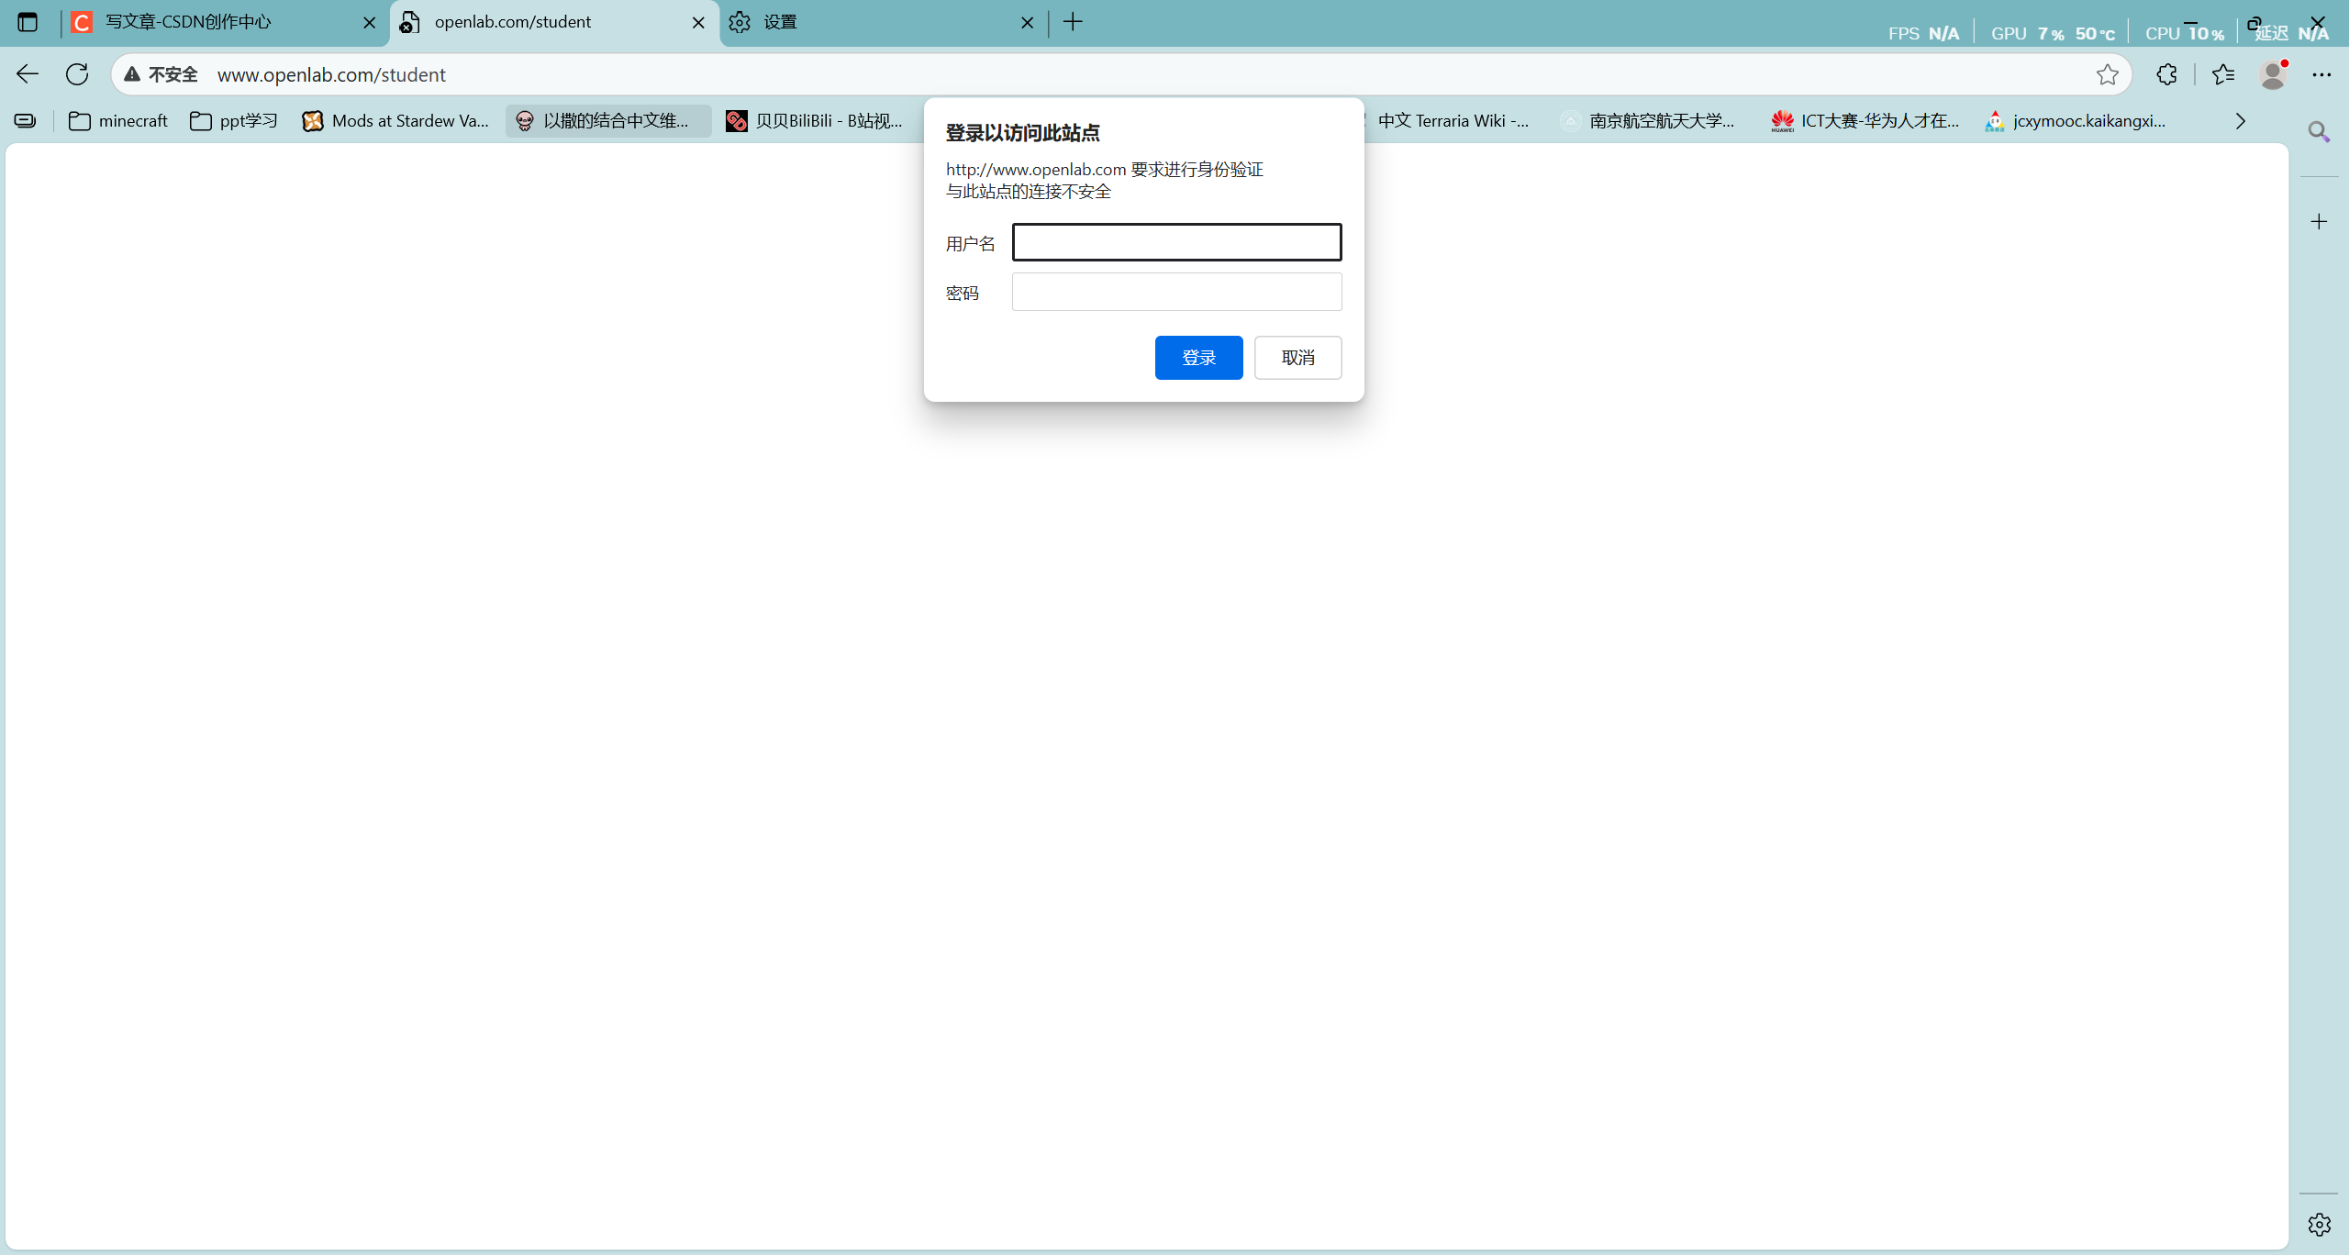Expand the bookmarks overflow chevron
2349x1255 pixels.
tap(2241, 121)
